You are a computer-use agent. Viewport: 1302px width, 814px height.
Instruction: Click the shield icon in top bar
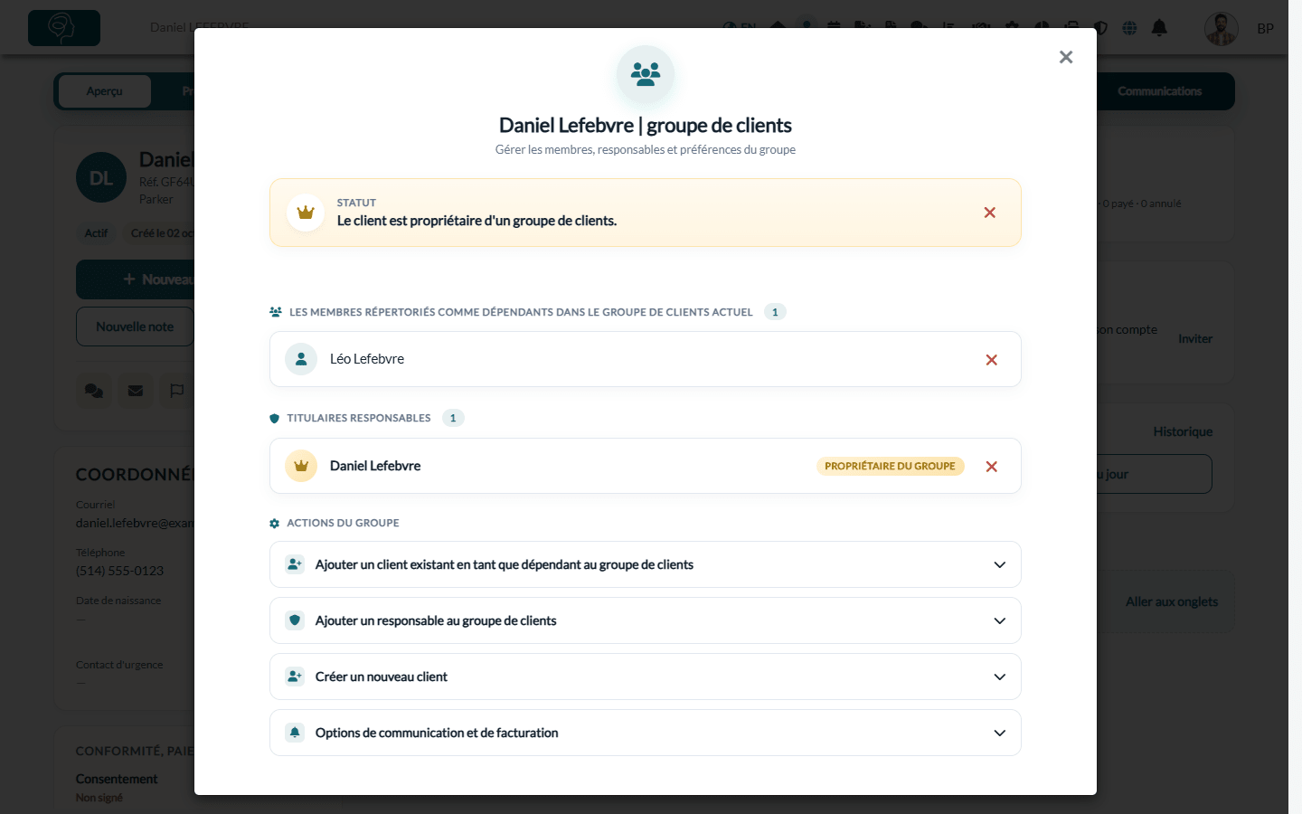[1100, 28]
